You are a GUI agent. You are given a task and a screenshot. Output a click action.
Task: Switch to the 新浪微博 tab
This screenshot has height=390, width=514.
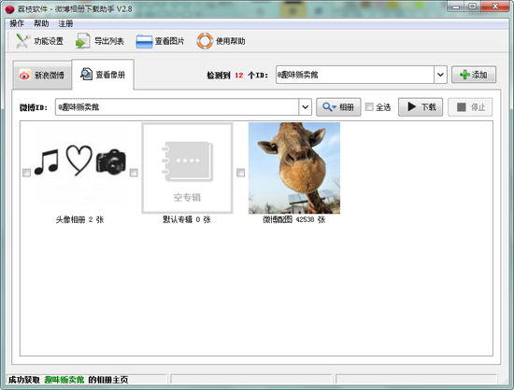[x=42, y=75]
